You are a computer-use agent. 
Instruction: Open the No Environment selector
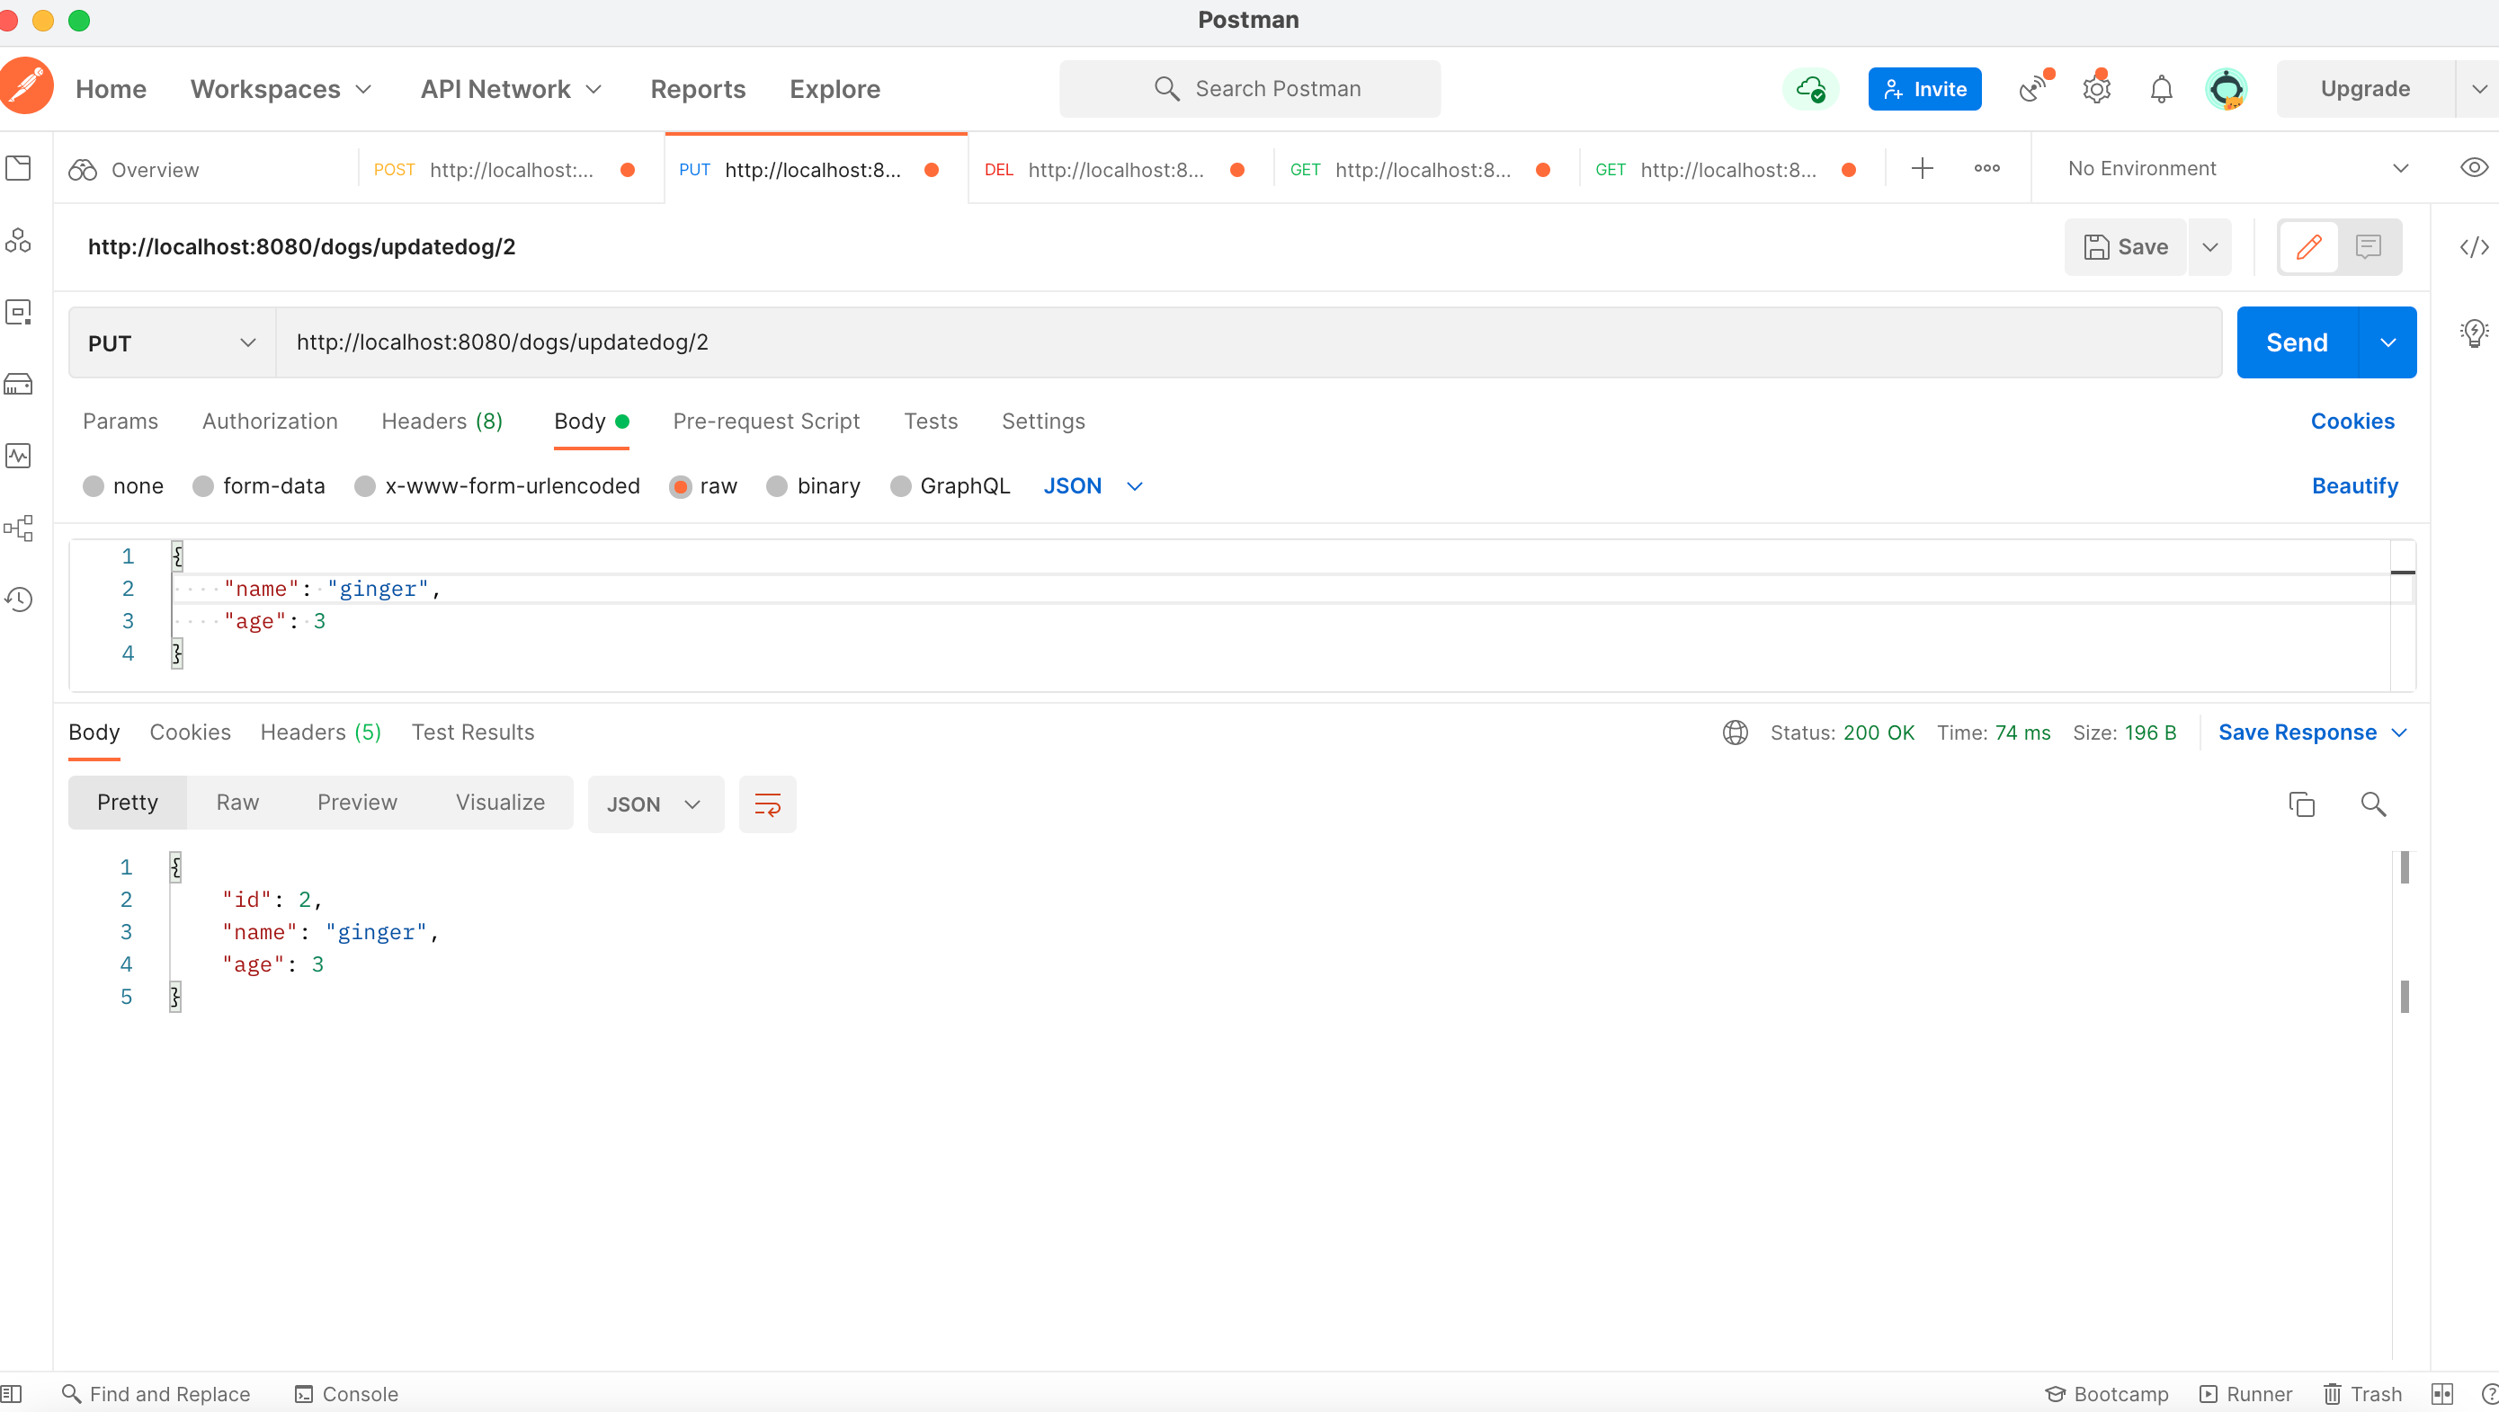(2231, 168)
